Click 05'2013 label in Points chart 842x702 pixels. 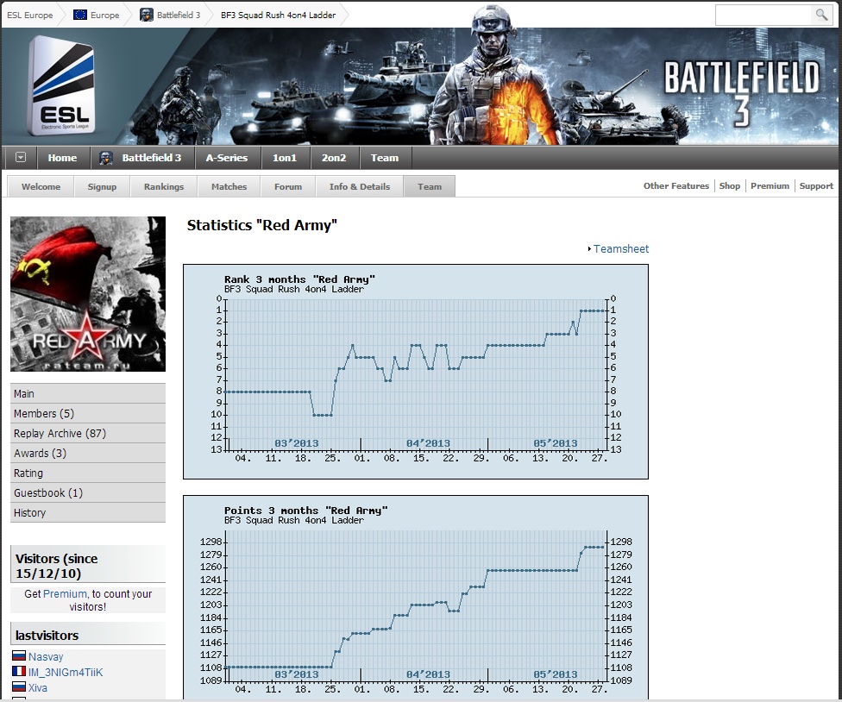556,674
